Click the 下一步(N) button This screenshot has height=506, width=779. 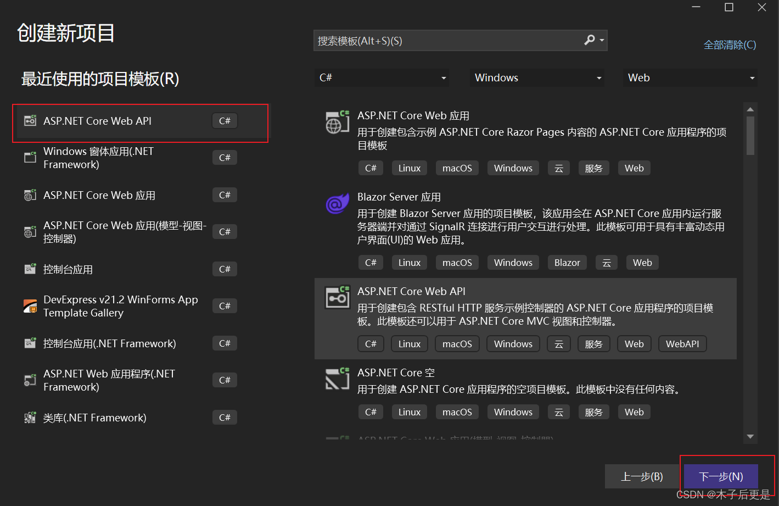tap(720, 476)
